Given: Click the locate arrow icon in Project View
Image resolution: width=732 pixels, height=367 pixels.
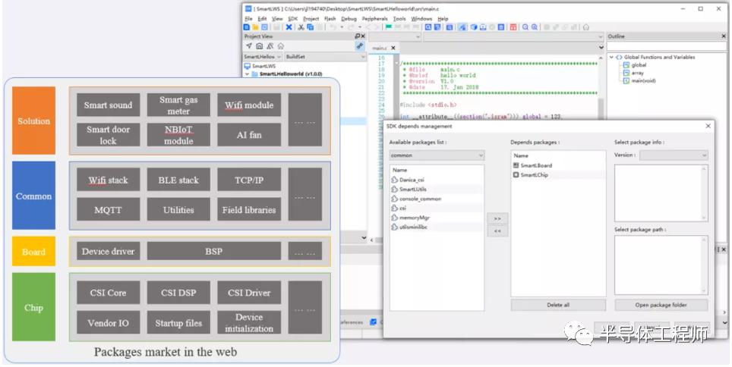Looking at the screenshot, I should point(249,45).
